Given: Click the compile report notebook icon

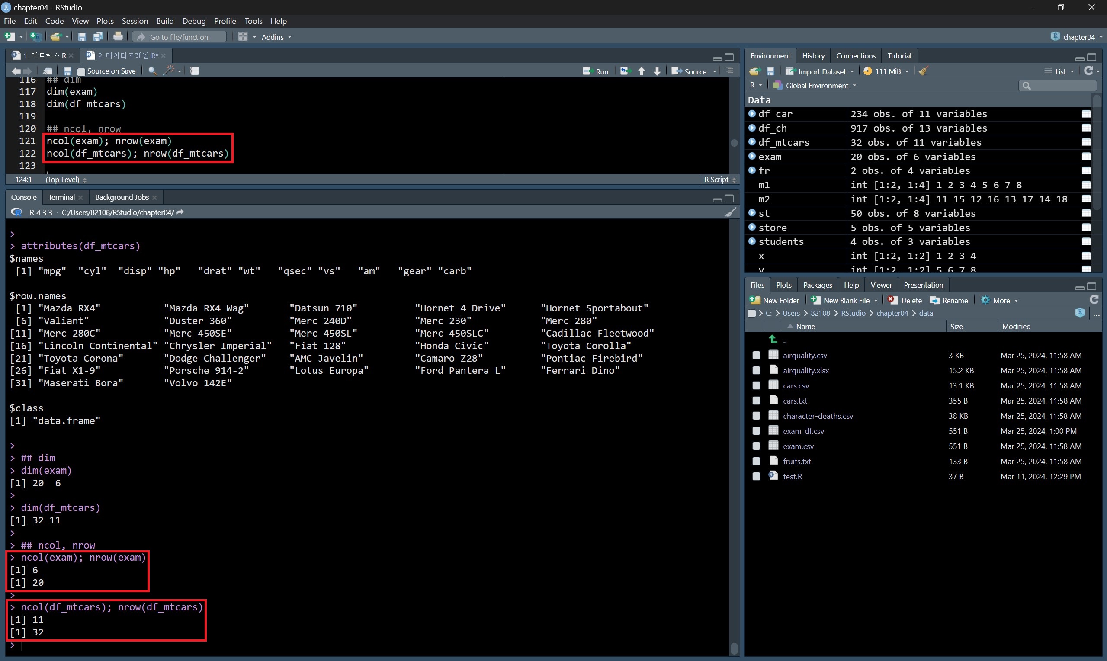Looking at the screenshot, I should [x=195, y=71].
